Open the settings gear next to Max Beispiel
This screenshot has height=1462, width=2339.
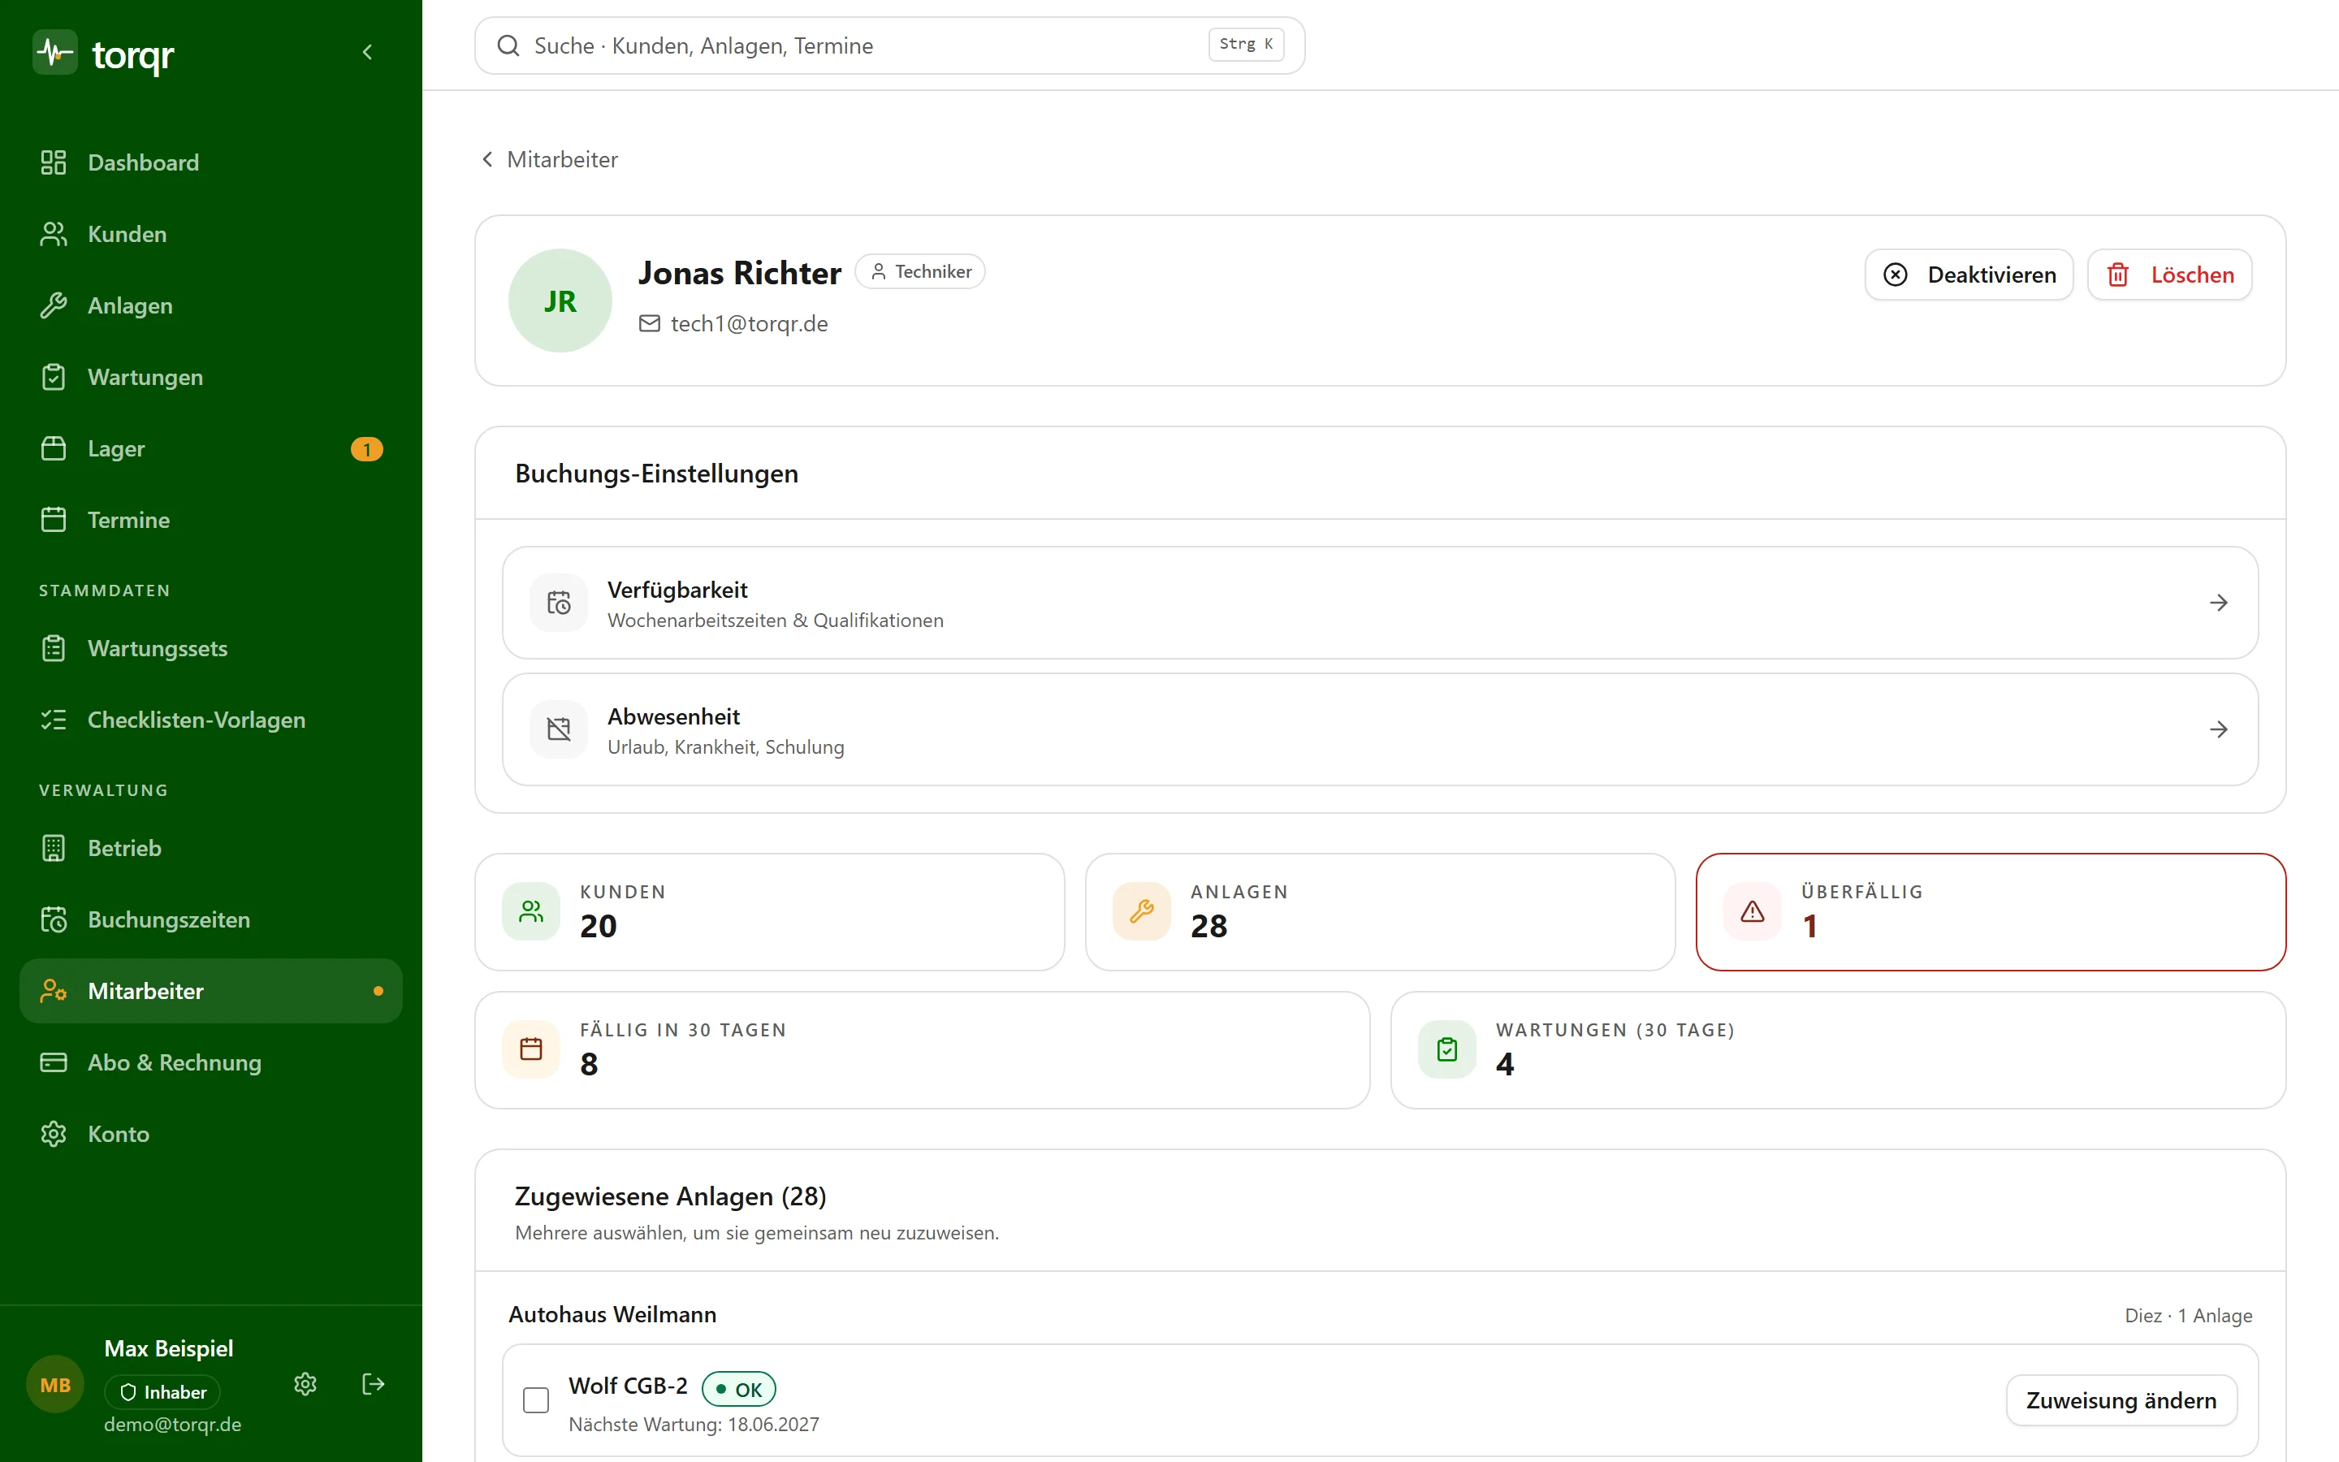click(x=305, y=1384)
